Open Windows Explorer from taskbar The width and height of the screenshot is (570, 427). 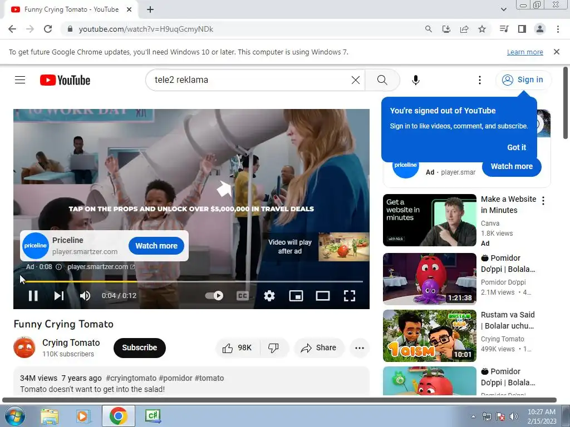50,416
